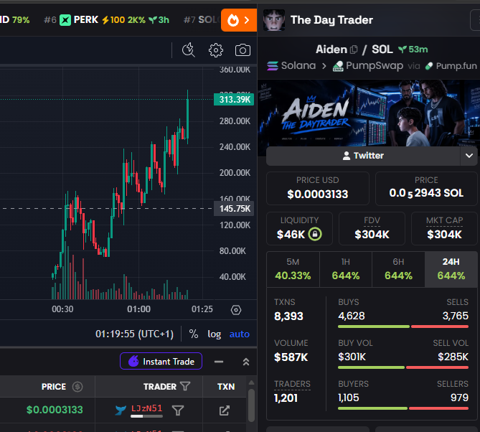Expand the Twitter links dropdown arrow
The image size is (480, 432).
coord(469,156)
